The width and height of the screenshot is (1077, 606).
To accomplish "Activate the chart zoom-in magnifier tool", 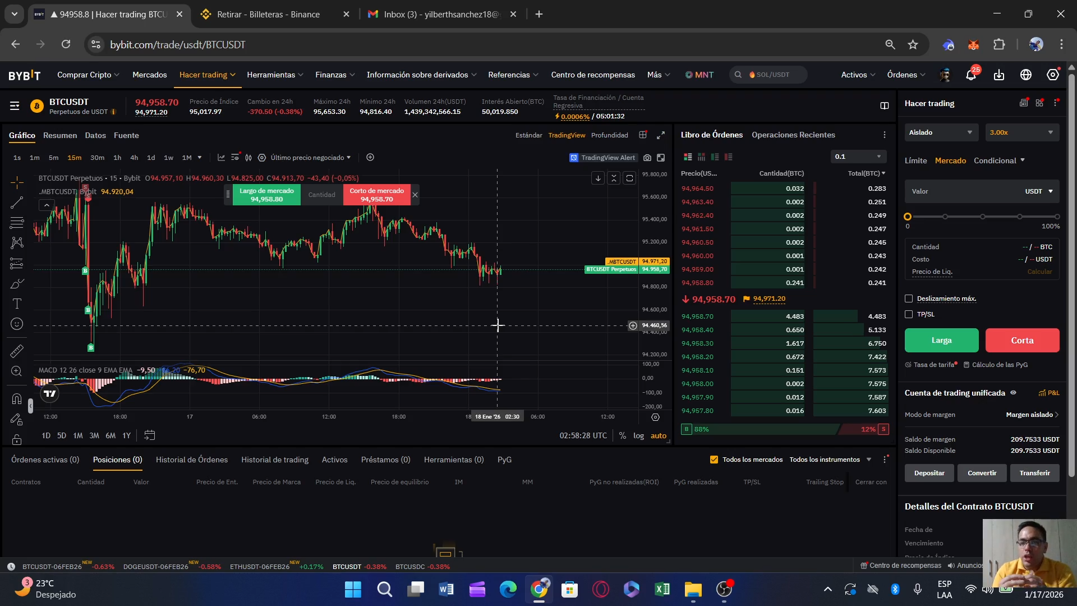I will (x=17, y=371).
